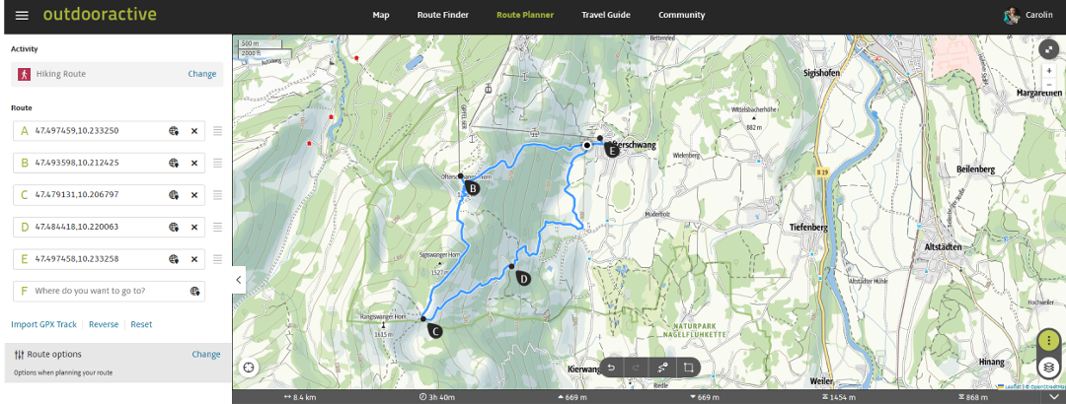
Task: Reverse the route direction
Action: [x=104, y=324]
